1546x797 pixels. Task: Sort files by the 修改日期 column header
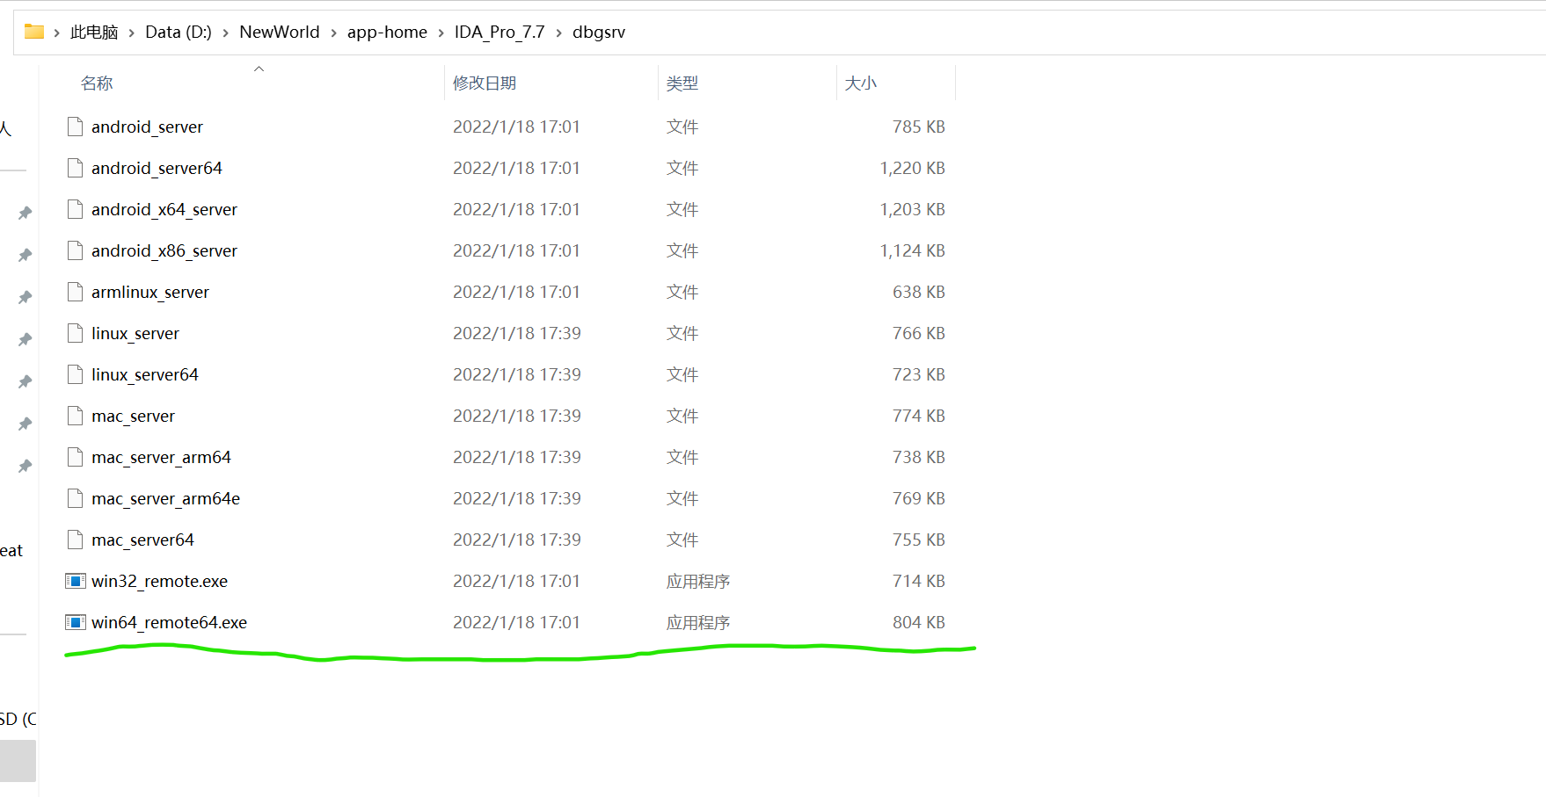(x=485, y=83)
